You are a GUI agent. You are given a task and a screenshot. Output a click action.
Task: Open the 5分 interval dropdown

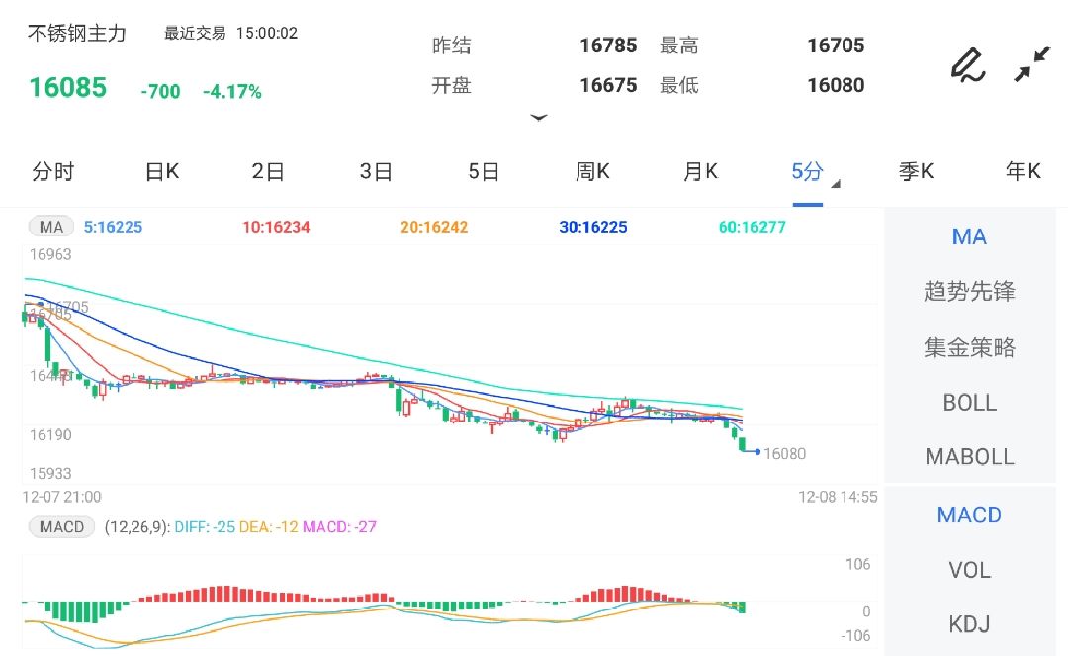coord(815,173)
